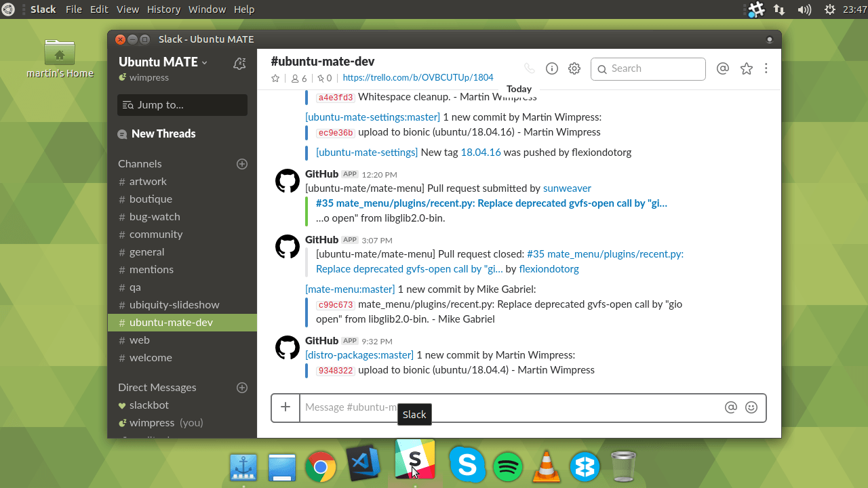Switch to the bug-watch channel
This screenshot has width=868, height=488.
pos(155,217)
